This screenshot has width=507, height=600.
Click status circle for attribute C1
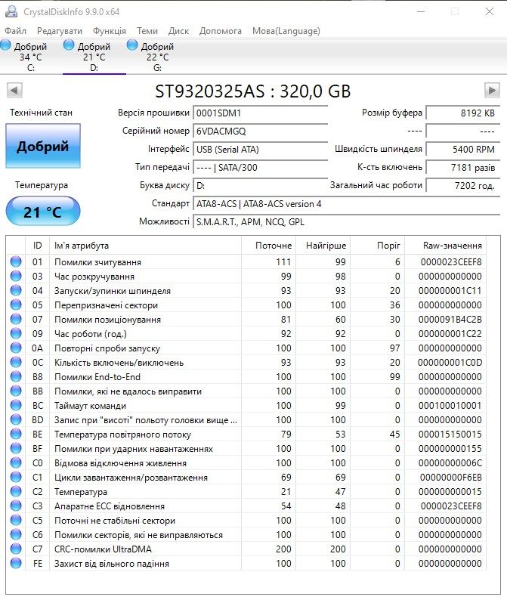pyautogui.click(x=16, y=477)
